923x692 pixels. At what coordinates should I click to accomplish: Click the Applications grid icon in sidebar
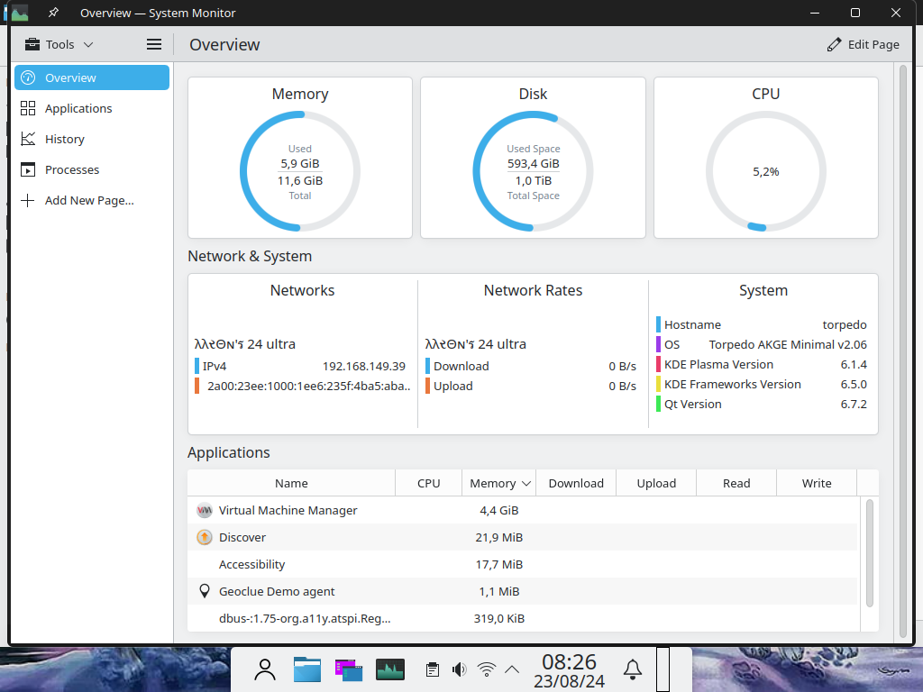tap(28, 108)
